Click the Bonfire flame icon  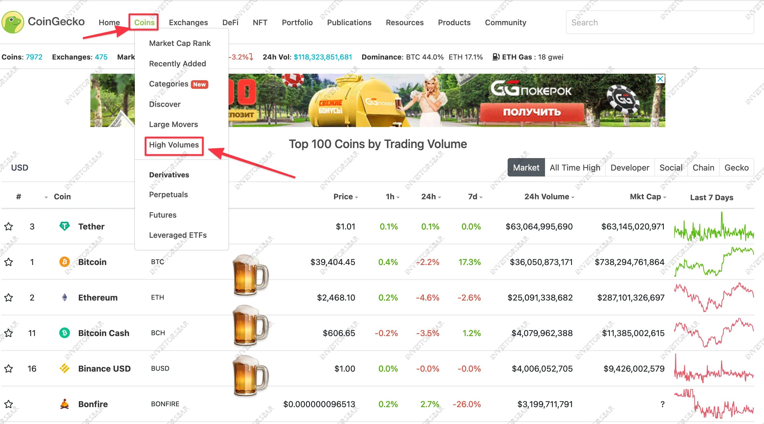click(64, 404)
